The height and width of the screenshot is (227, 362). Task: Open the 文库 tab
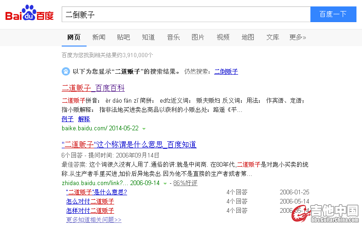coord(273,37)
